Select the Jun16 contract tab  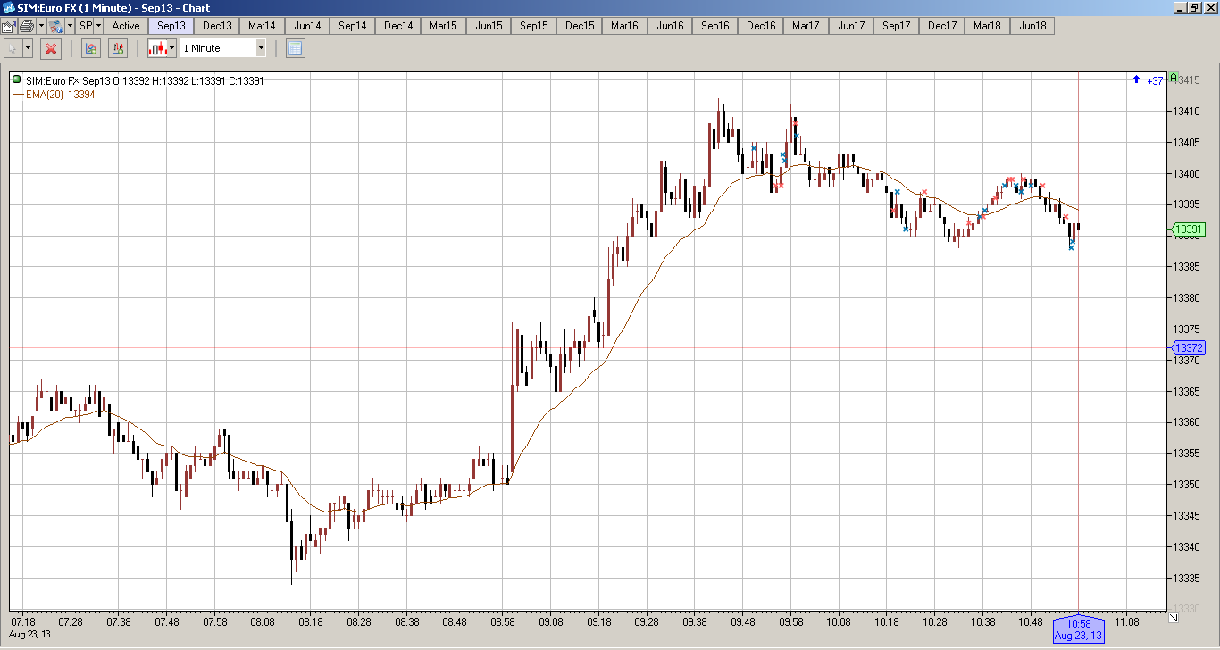coord(670,26)
